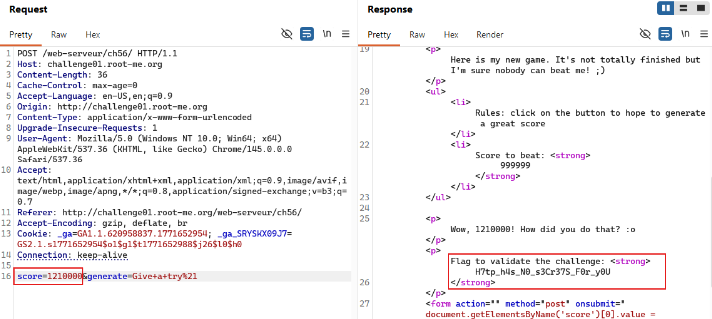Show newline characters in Response panel

pyautogui.click(x=685, y=34)
